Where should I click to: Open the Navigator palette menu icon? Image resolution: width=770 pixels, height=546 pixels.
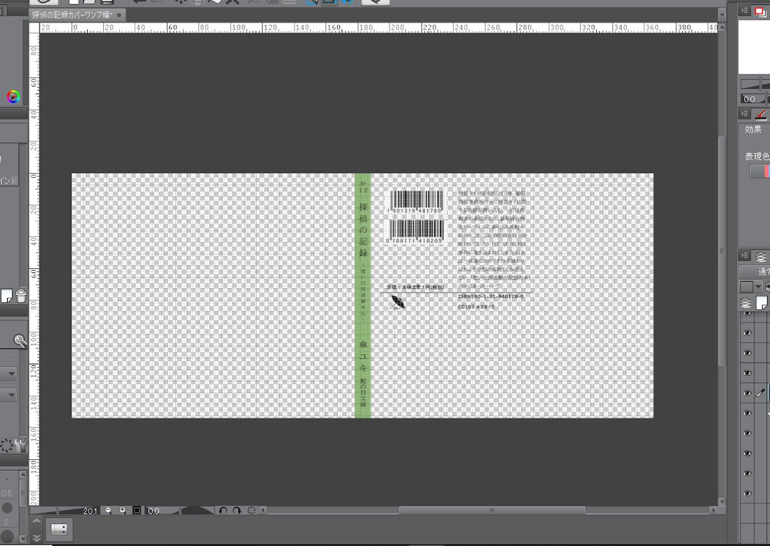tap(744, 10)
